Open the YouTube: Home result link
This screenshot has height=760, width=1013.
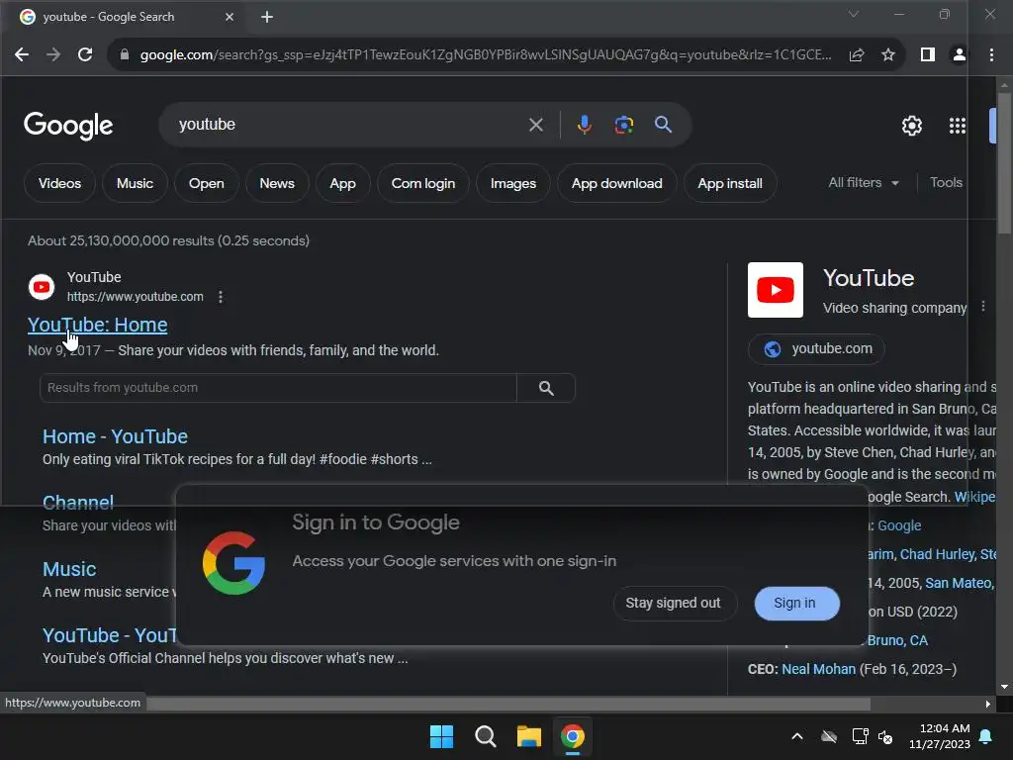click(x=98, y=325)
